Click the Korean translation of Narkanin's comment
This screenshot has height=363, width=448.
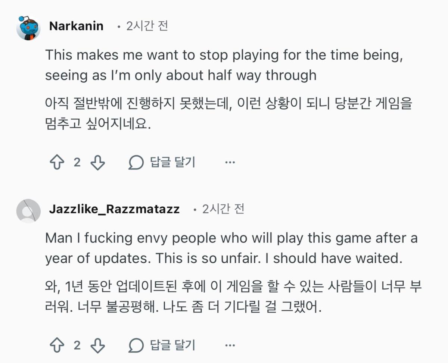228,114
